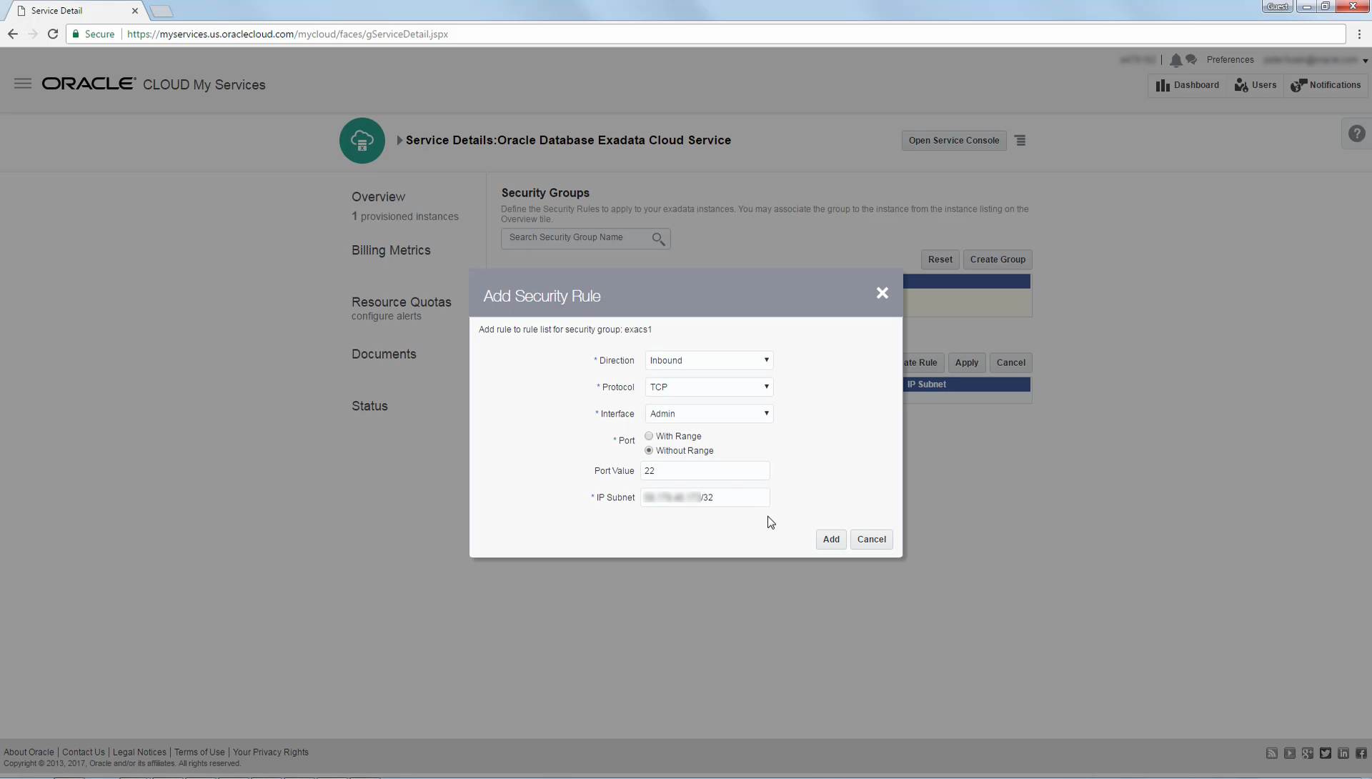Open Your Privacy Rights link
Screen dimensions: 1372x779
click(271, 753)
